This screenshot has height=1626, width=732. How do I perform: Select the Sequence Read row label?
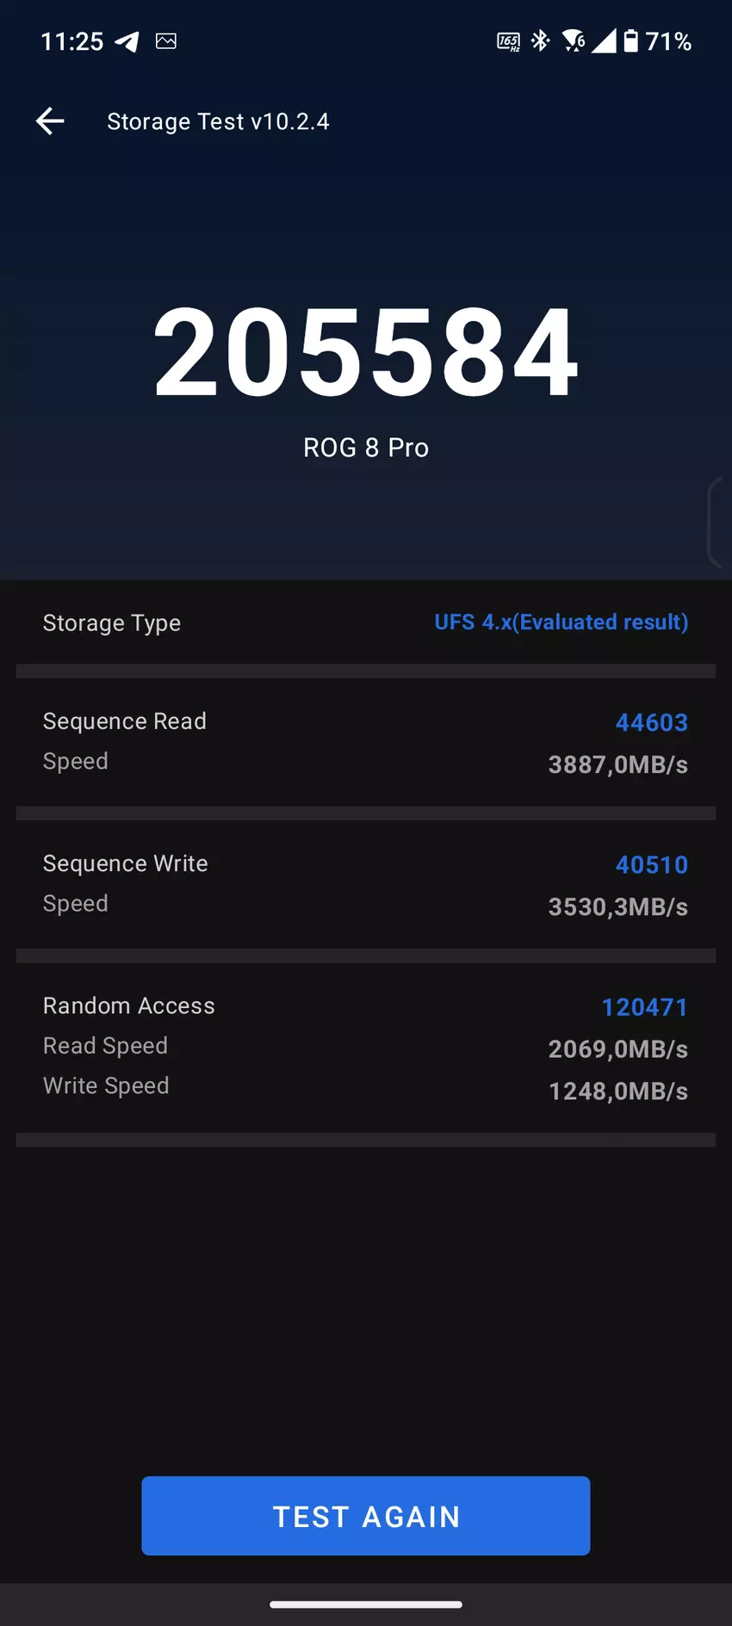[x=125, y=721]
